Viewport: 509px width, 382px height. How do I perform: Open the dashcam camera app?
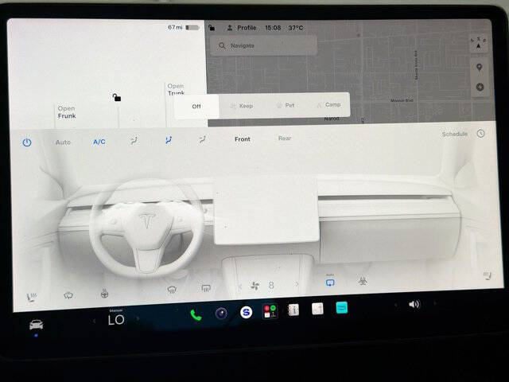(x=221, y=314)
